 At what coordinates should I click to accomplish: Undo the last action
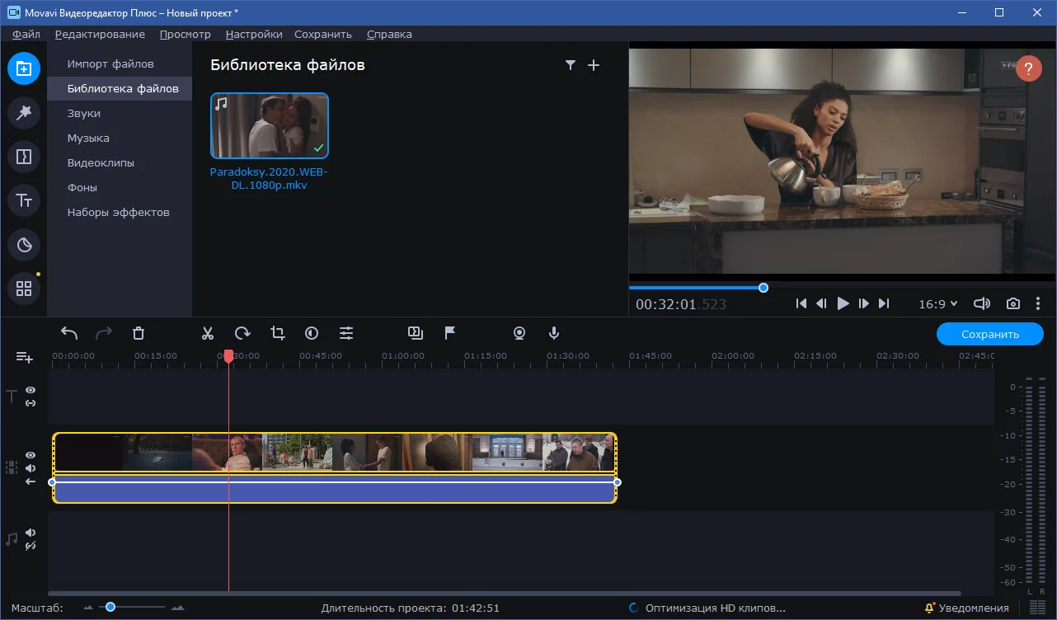69,333
